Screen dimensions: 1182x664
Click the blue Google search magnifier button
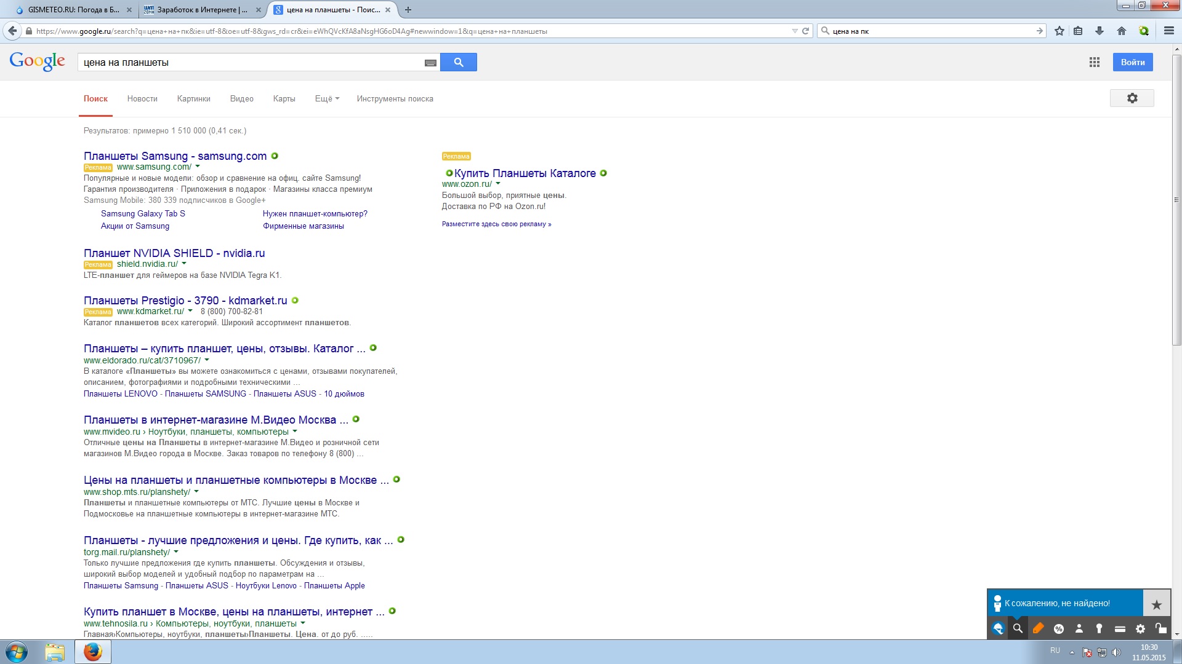point(459,62)
